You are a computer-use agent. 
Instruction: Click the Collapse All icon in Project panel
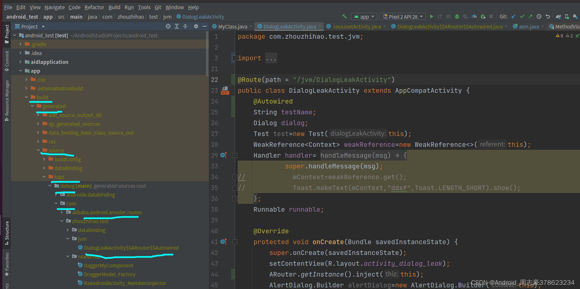(185, 26)
